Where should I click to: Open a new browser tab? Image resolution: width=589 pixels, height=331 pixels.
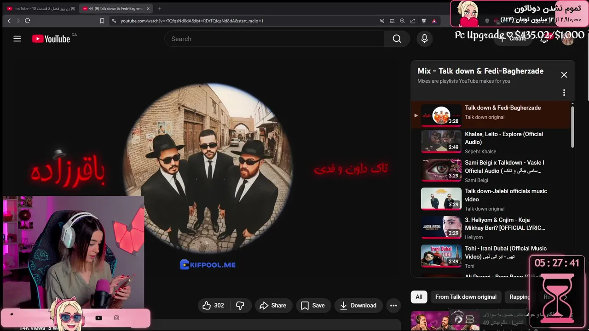pos(159,8)
